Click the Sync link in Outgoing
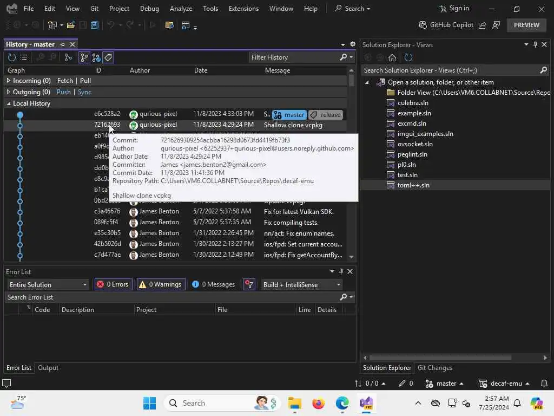 84,92
